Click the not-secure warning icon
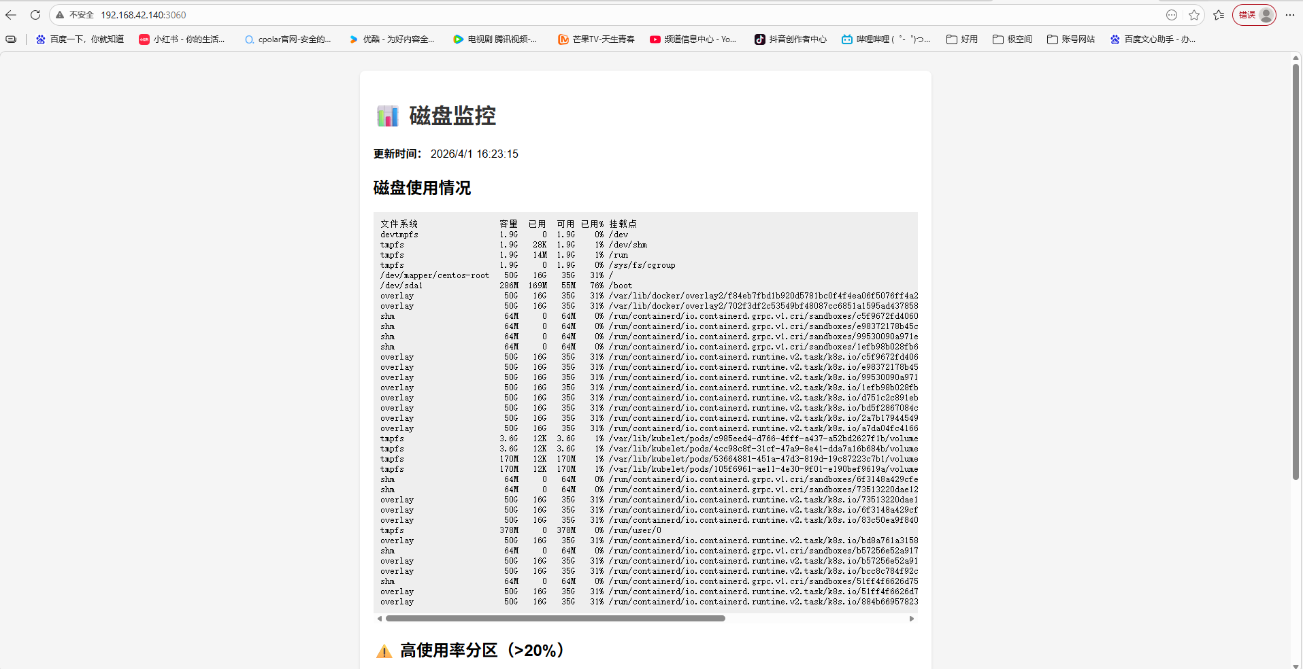This screenshot has height=669, width=1303. [60, 15]
